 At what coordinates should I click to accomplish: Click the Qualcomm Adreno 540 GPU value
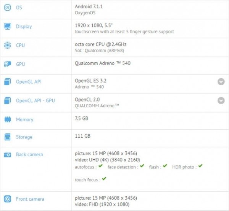[103, 63]
